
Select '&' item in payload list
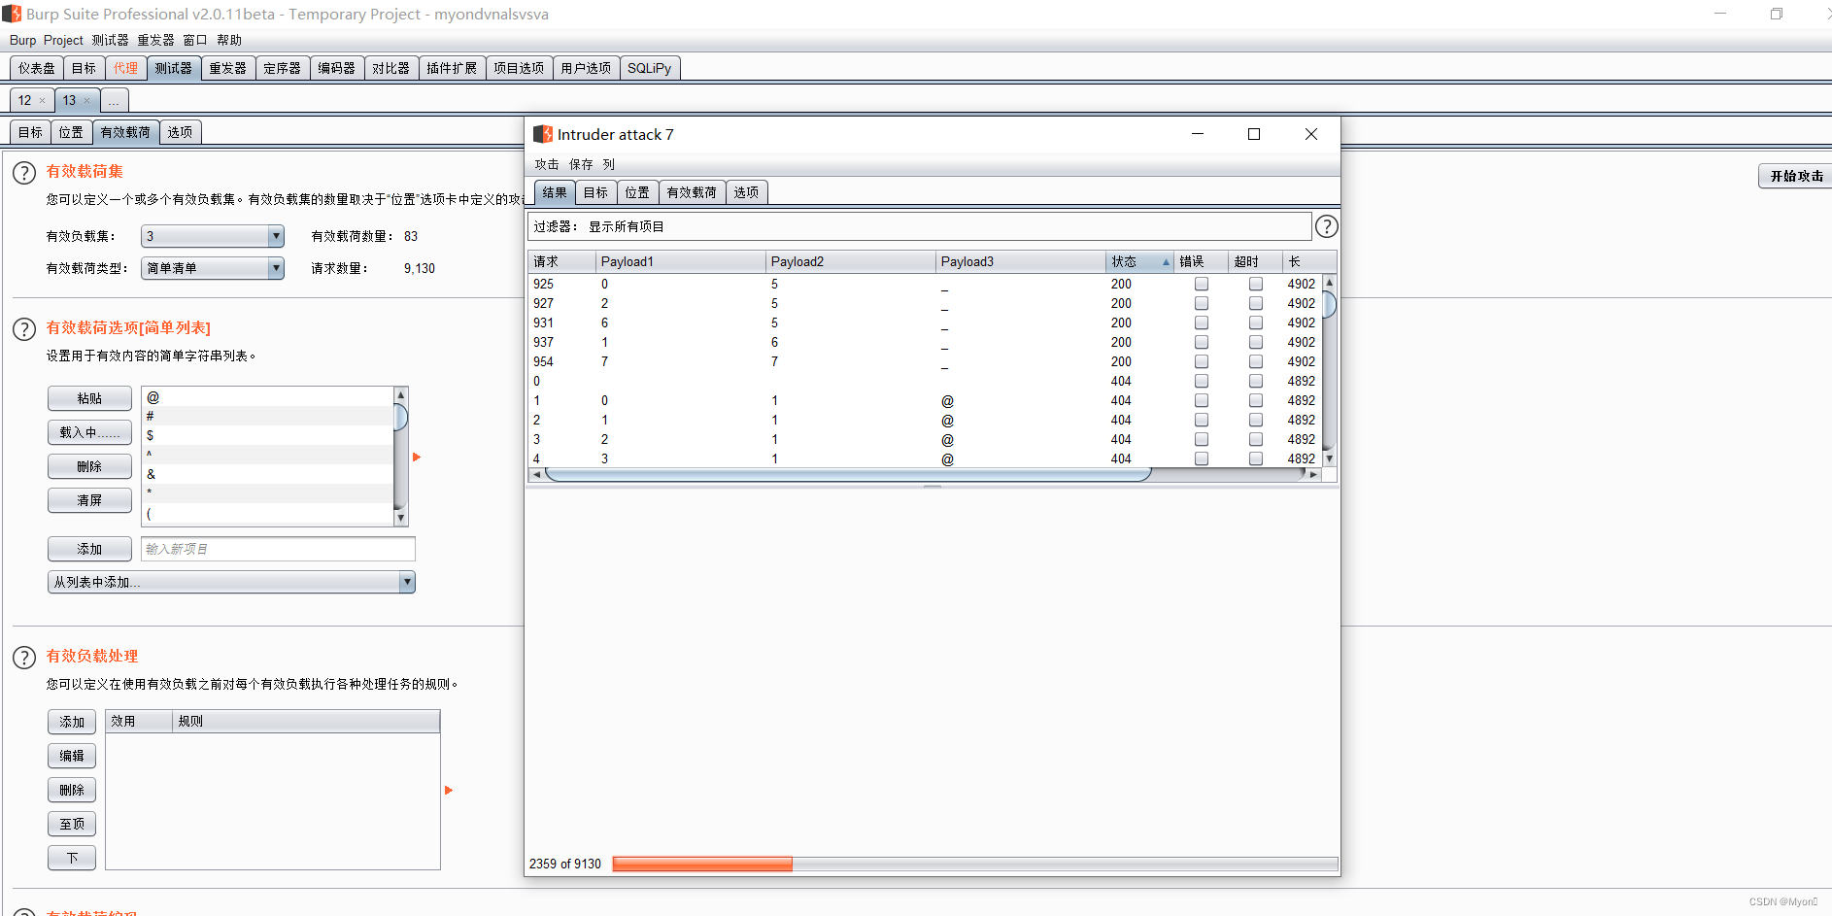pos(268,474)
